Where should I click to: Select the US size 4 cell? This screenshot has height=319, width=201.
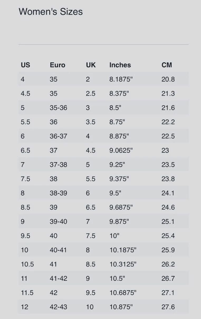pyautogui.click(x=22, y=79)
